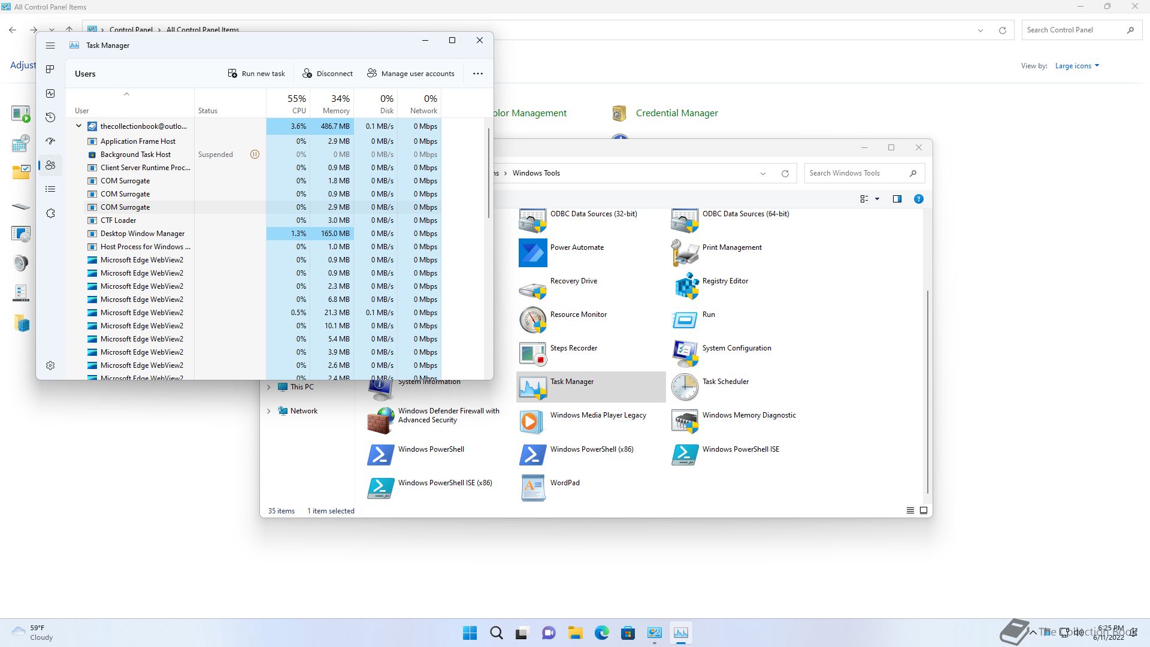1150x647 pixels.
Task: Sort by Memory column header
Action: click(x=332, y=104)
